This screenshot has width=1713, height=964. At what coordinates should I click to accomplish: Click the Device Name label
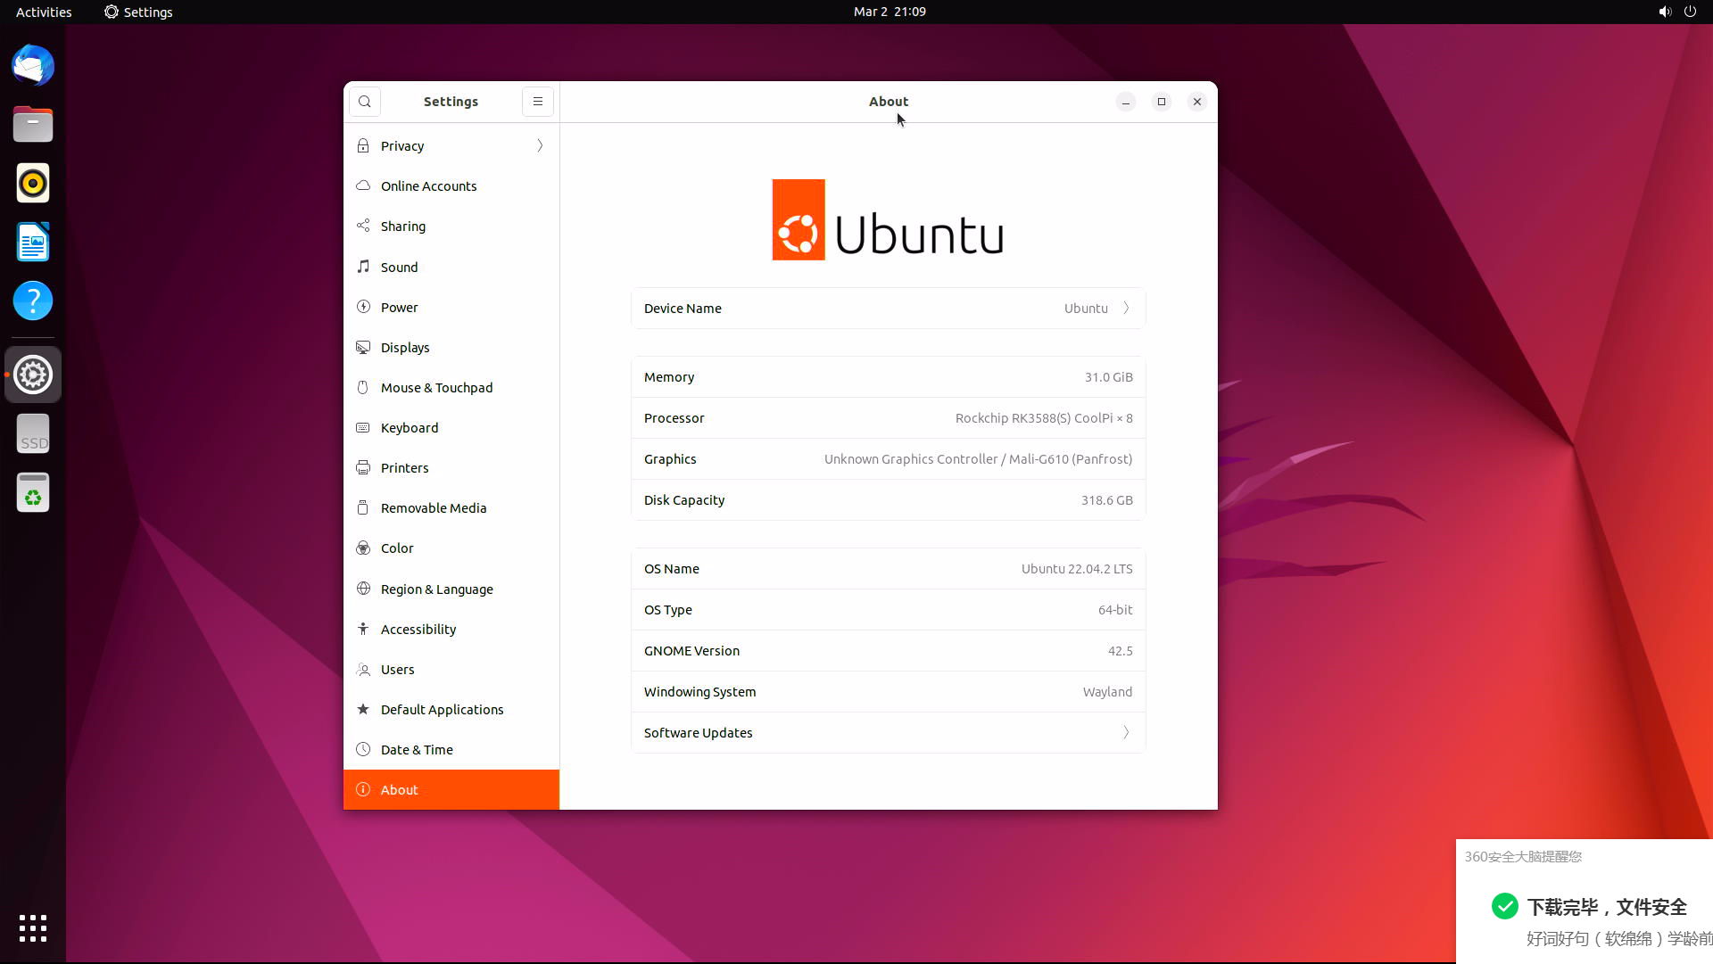click(683, 309)
